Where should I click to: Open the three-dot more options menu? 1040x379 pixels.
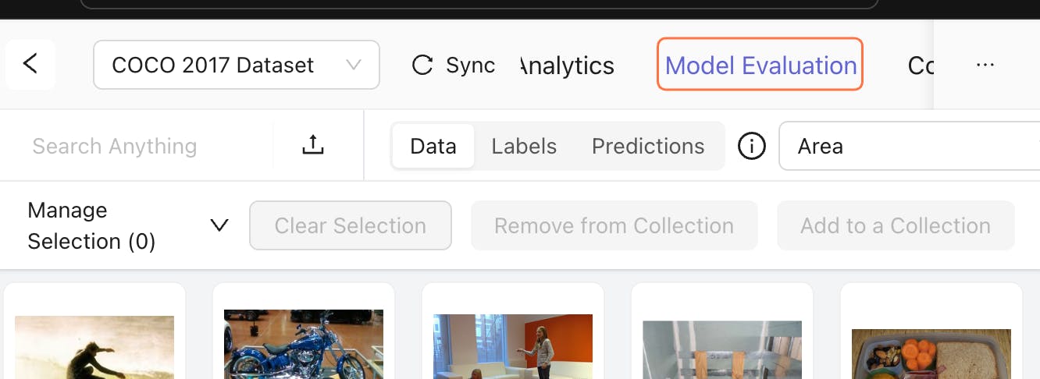[x=985, y=66]
